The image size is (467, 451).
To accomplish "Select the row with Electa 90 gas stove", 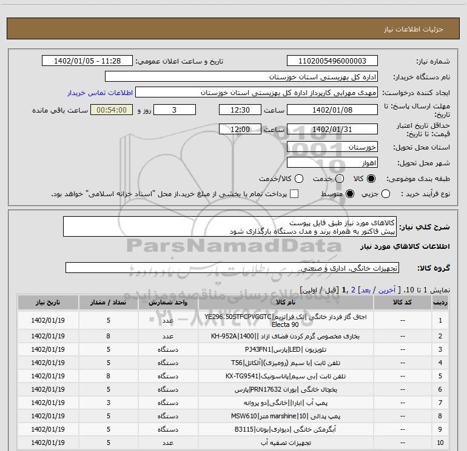I will click(233, 320).
